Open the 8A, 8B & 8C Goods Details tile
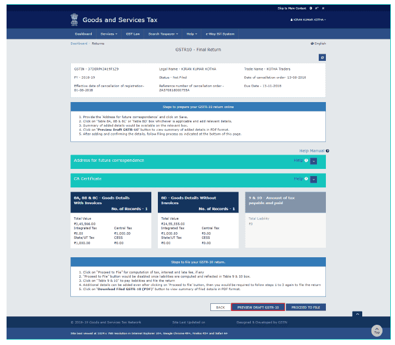The image size is (395, 345). point(111,220)
